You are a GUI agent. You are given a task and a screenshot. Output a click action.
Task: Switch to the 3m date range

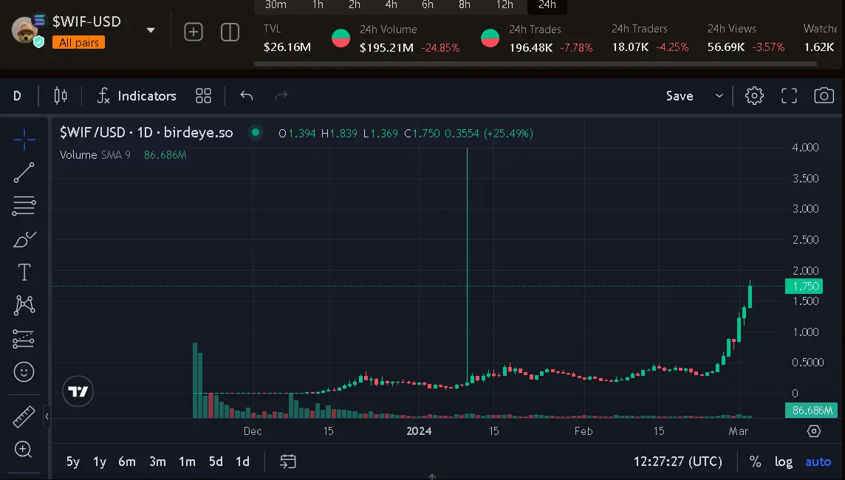click(x=157, y=462)
